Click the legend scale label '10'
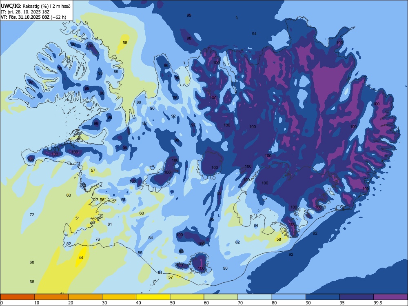 tap(37, 303)
